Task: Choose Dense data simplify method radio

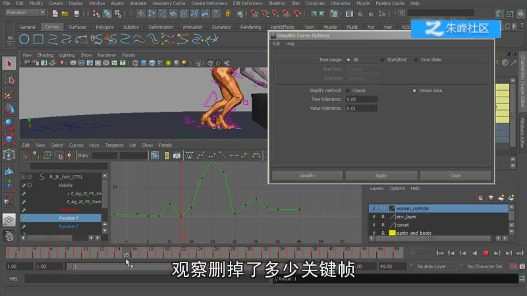Action: [x=414, y=90]
